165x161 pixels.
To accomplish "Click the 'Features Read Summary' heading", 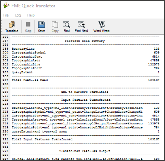I will pyautogui.click(x=85, y=41).
